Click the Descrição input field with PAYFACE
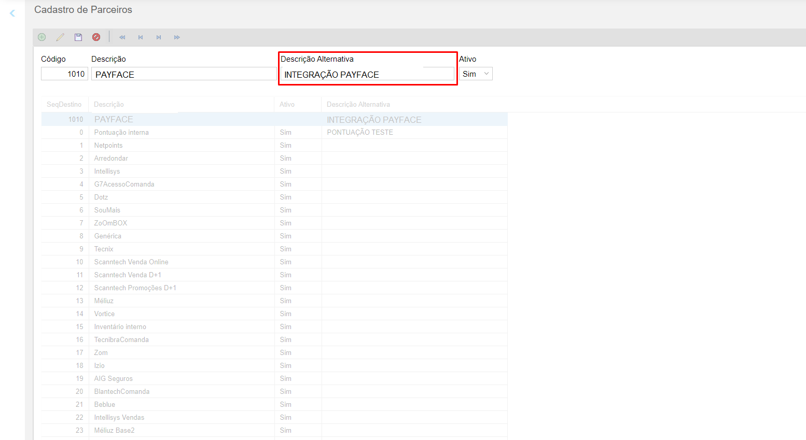This screenshot has height=440, width=806. click(x=184, y=74)
